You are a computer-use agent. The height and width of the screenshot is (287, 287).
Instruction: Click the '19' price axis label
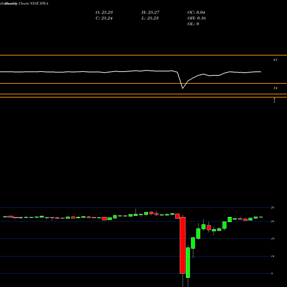click(273, 239)
